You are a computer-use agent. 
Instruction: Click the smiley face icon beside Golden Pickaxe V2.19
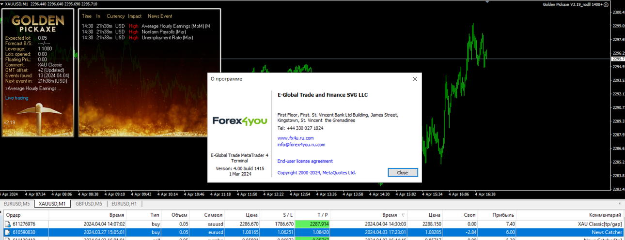(606, 4)
